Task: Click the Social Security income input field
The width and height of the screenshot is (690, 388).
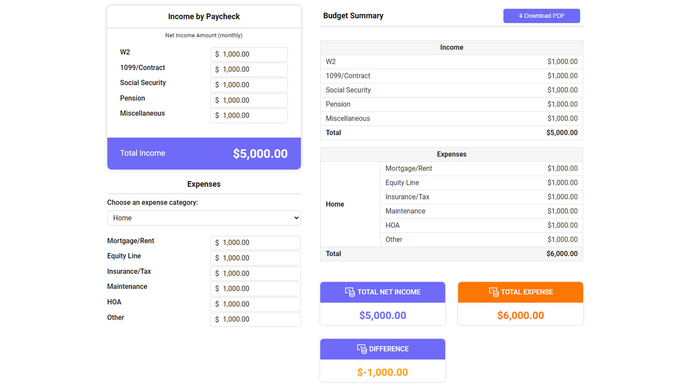Action: [x=249, y=85]
